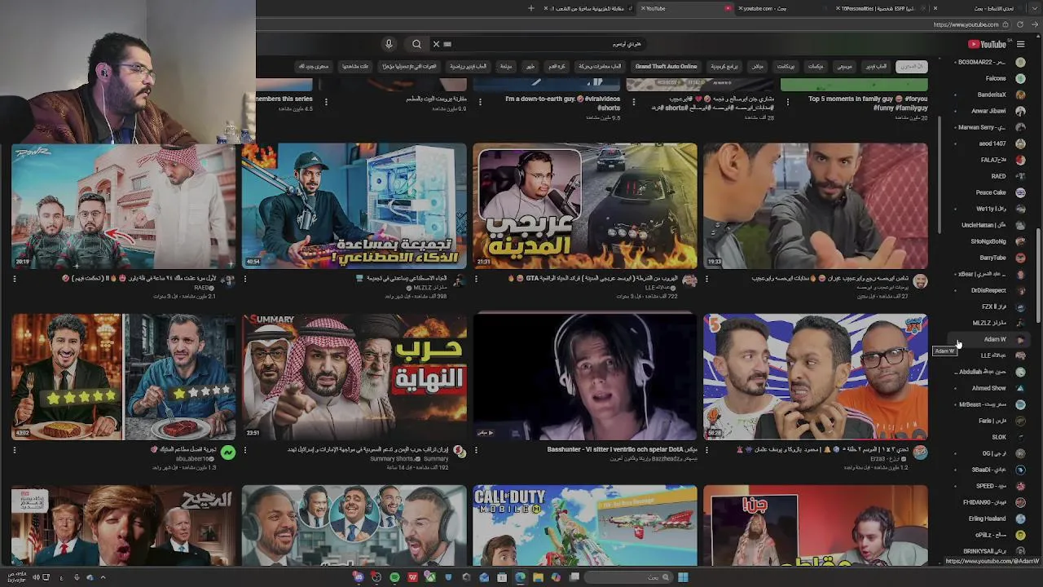Play the GTA police escape video thumbnail

pos(584,206)
